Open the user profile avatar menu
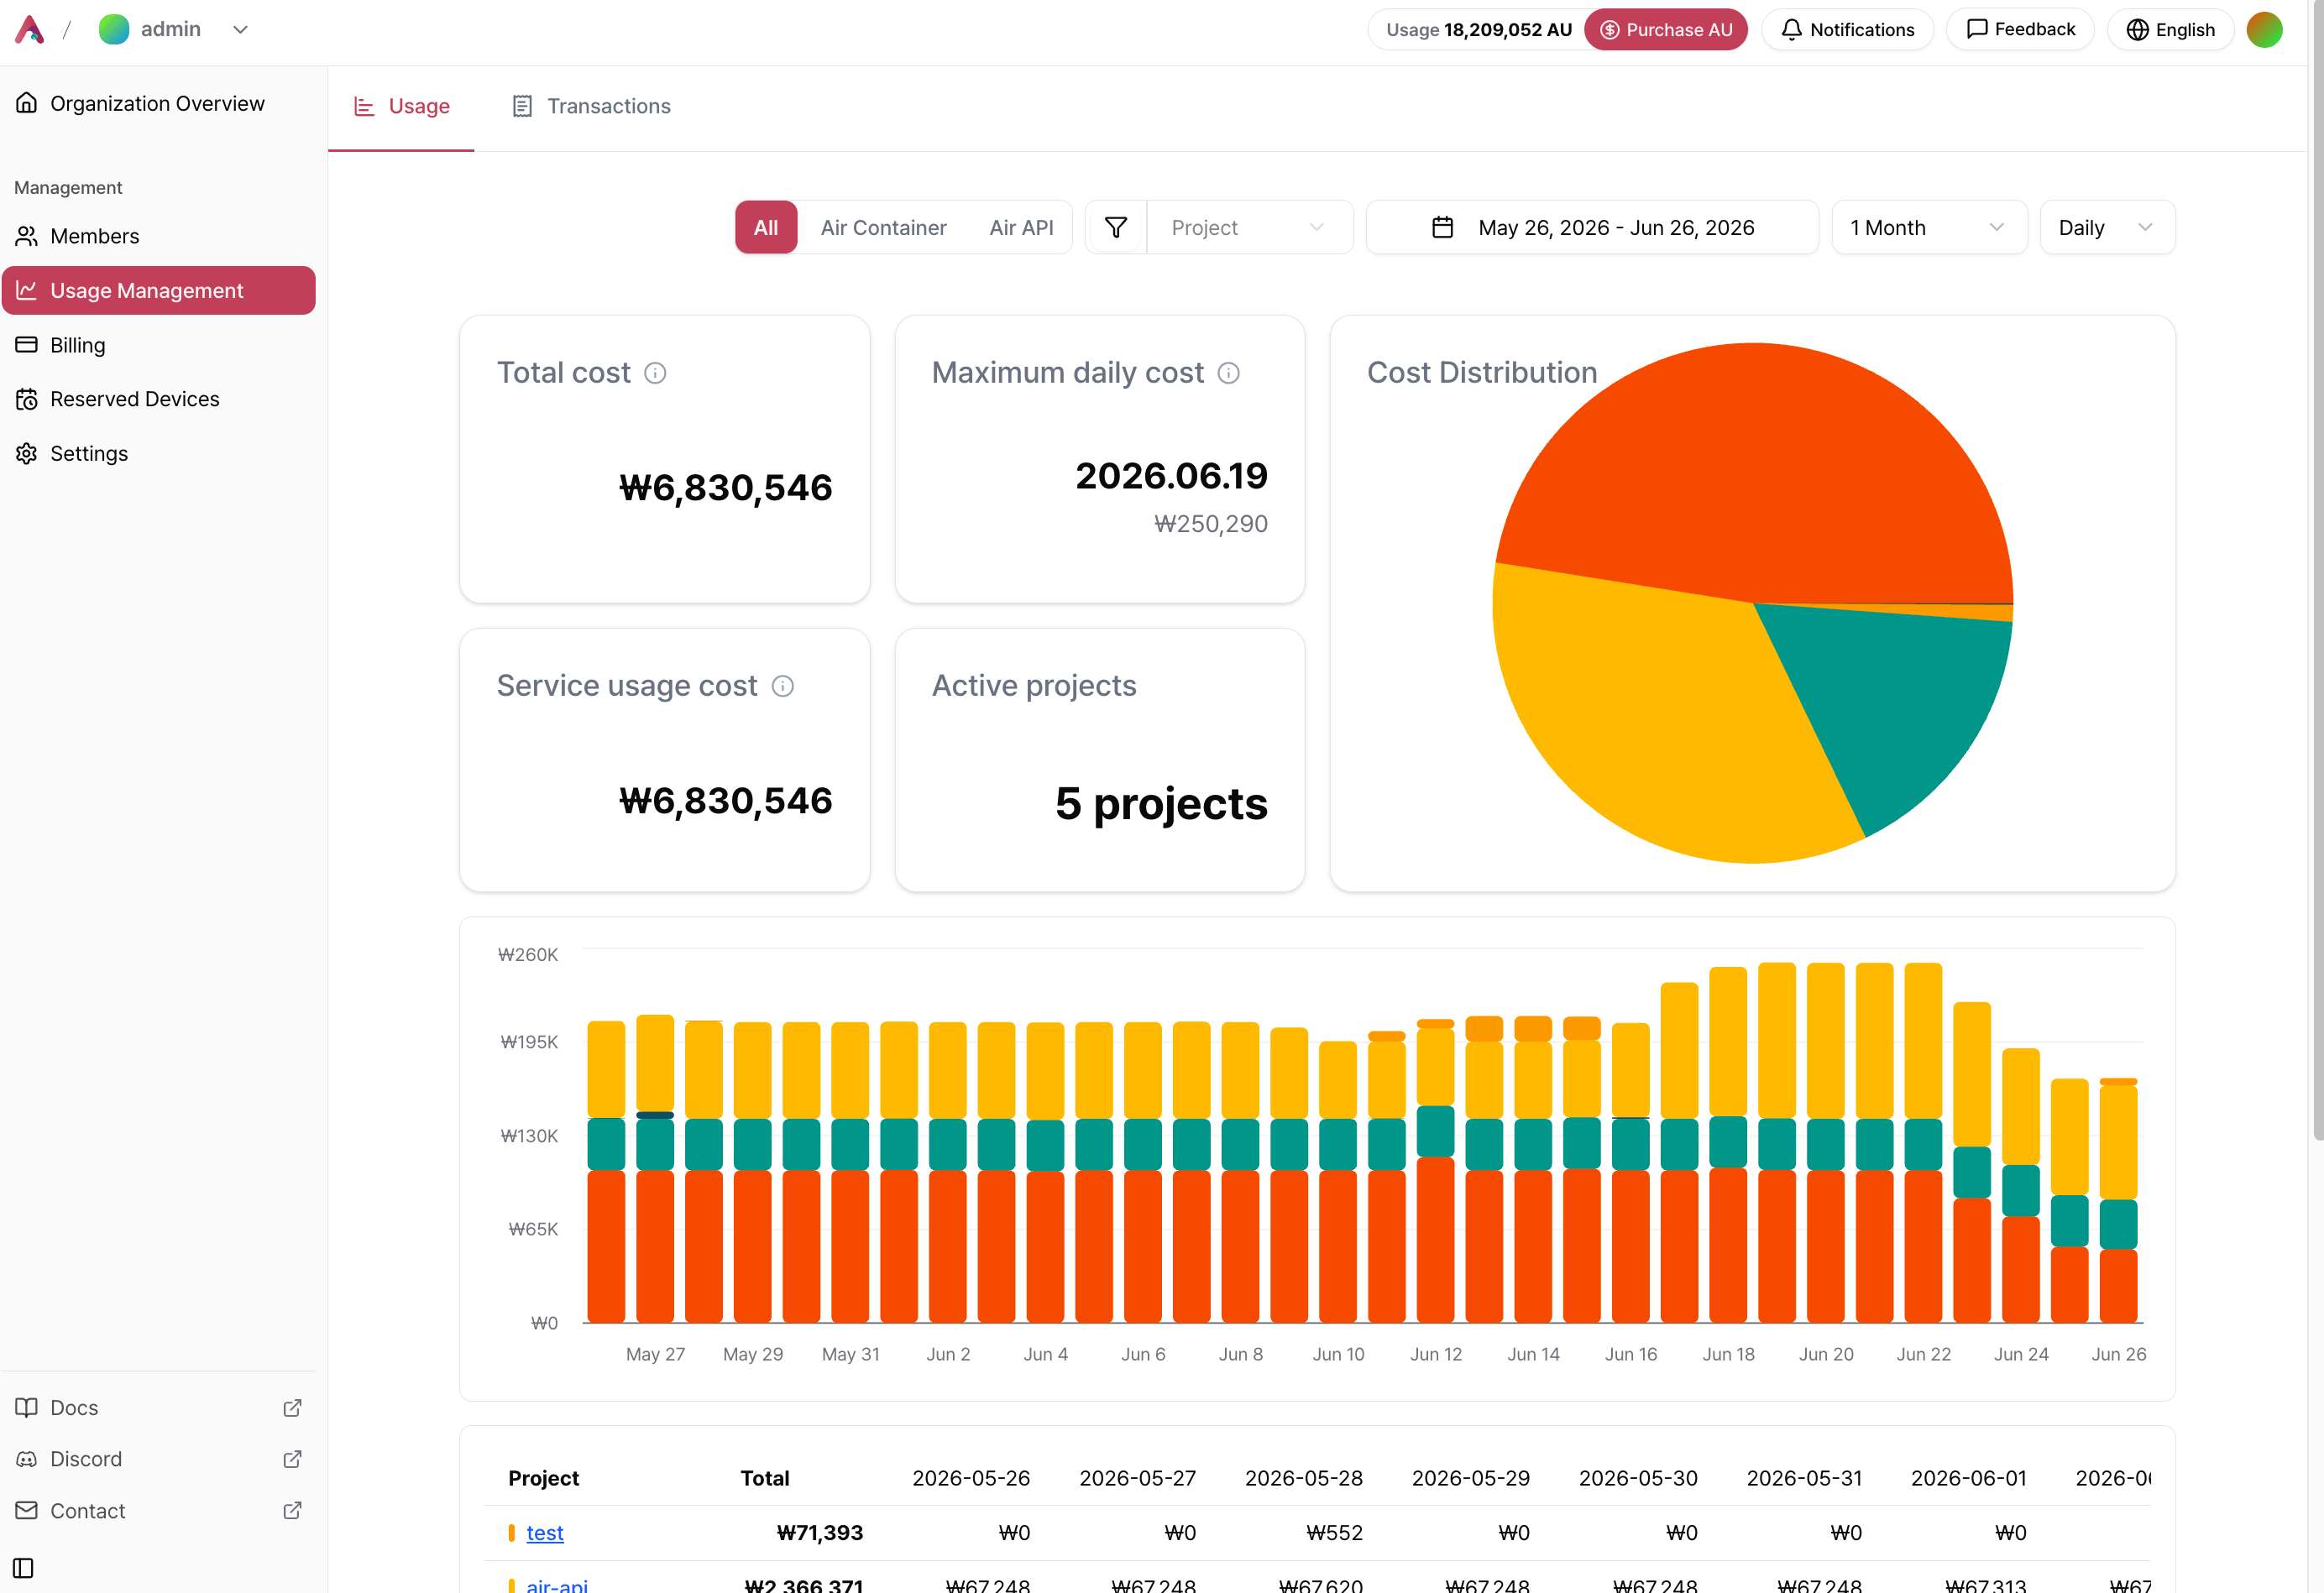Screen dimensions: 2324x1593 coord(2264,30)
